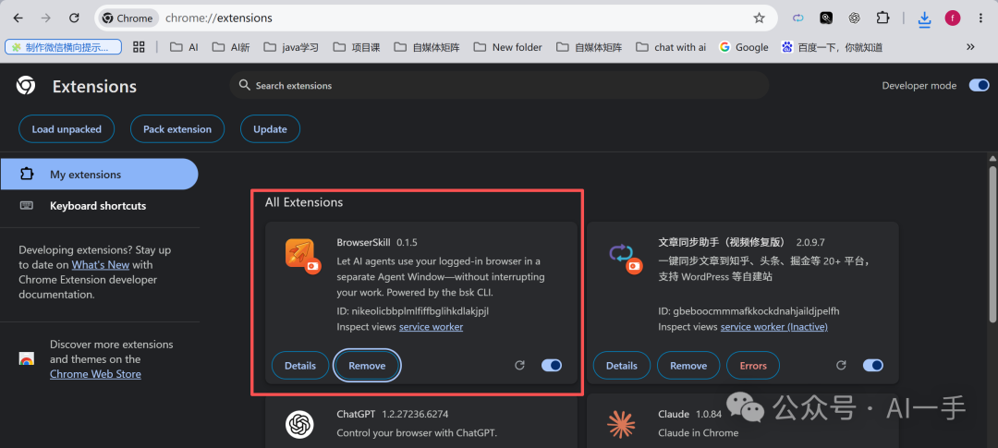Click the Chrome Web Store rainbow icon
The height and width of the screenshot is (448, 998).
point(26,359)
